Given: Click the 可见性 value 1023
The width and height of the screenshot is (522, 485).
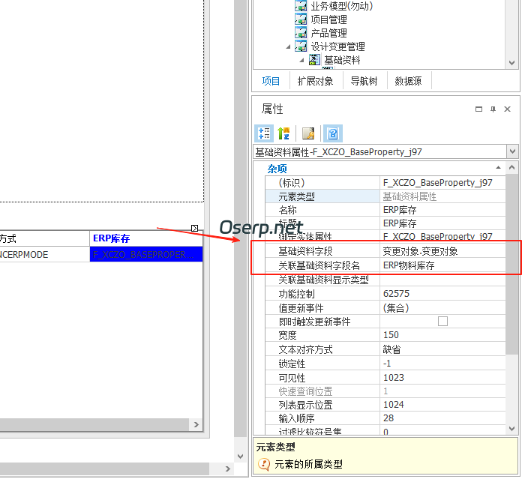Looking at the screenshot, I should coord(442,378).
